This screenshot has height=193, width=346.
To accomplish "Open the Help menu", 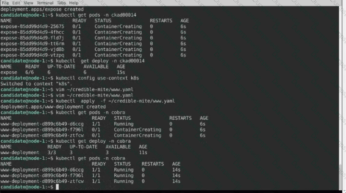I will click(74, 3).
